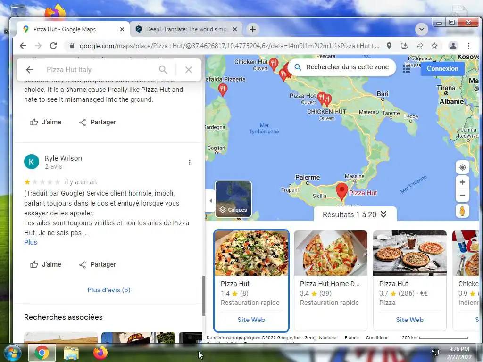Close the Pizza Hut Google Maps tab
The image size is (483, 362).
click(122, 29)
